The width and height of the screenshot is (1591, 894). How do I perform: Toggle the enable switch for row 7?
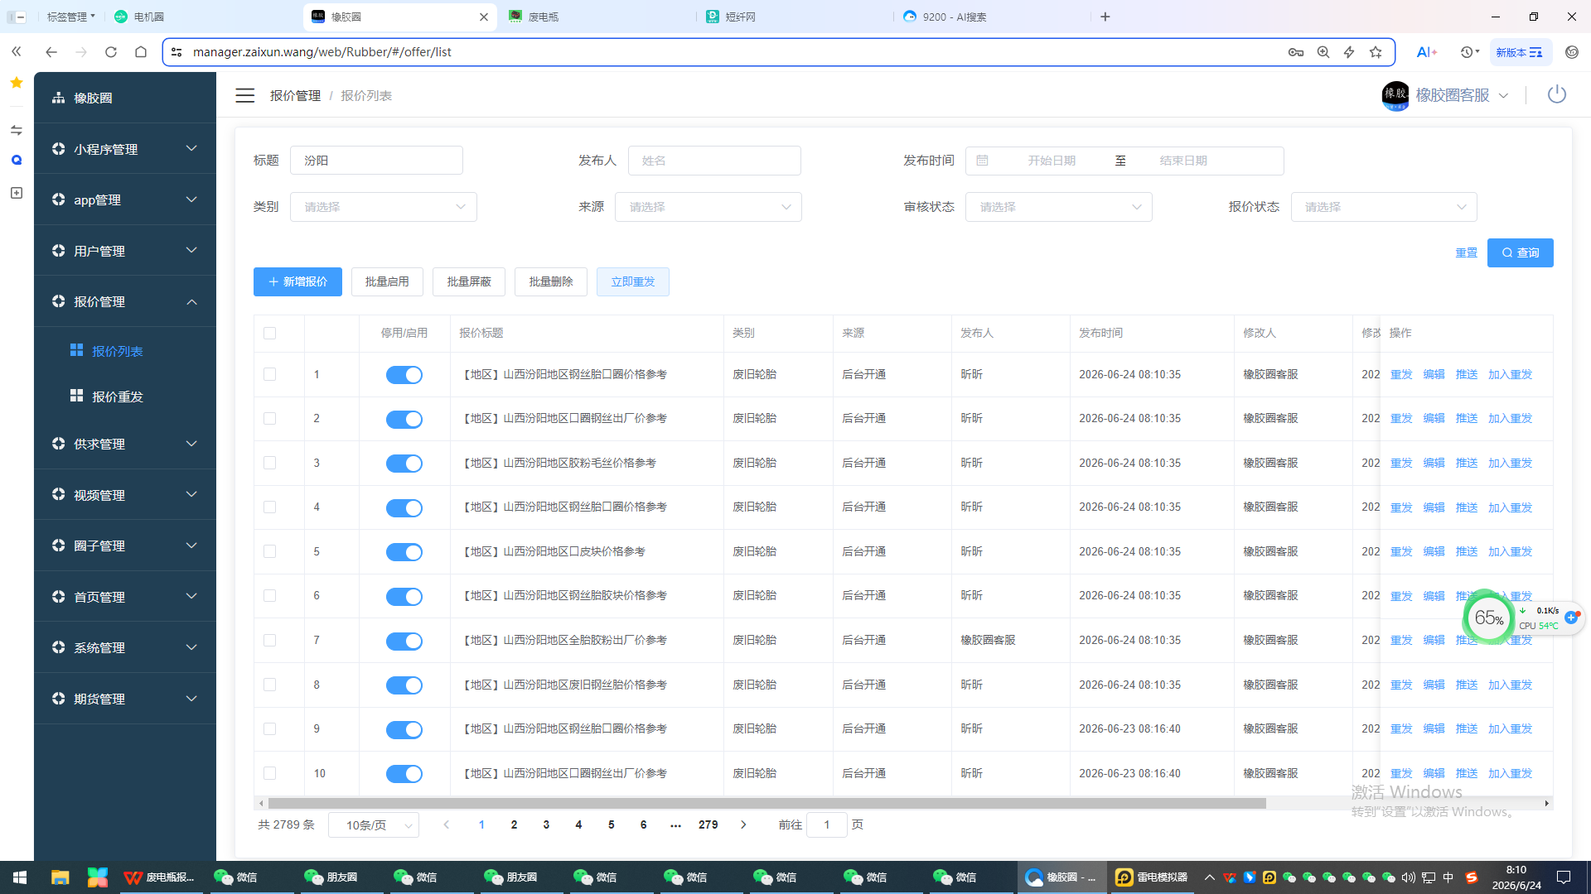pyautogui.click(x=404, y=641)
